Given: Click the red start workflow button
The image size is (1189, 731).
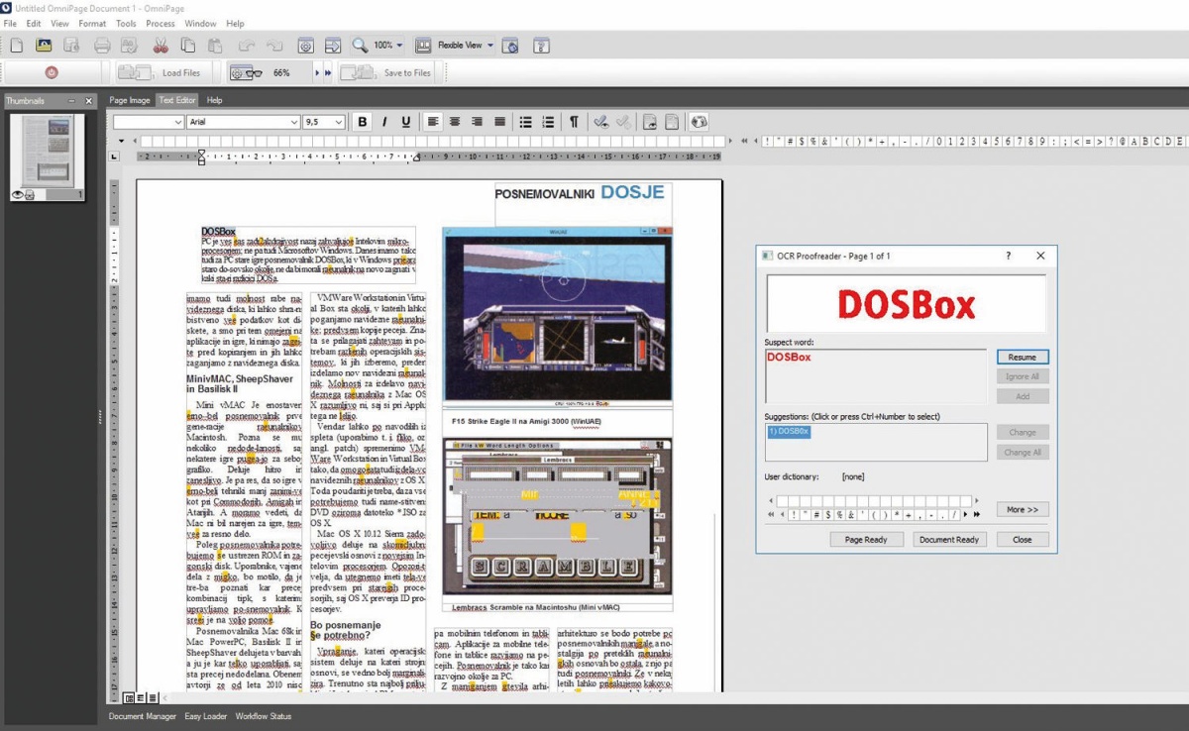Looking at the screenshot, I should [x=52, y=72].
